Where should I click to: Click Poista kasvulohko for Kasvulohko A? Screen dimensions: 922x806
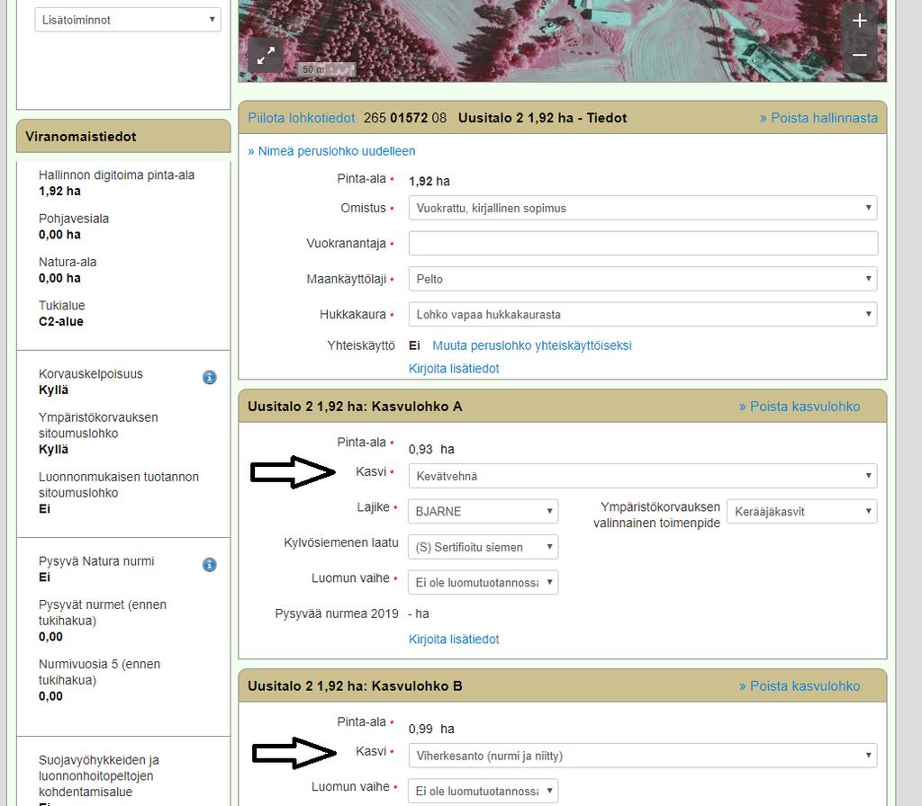[x=800, y=407]
